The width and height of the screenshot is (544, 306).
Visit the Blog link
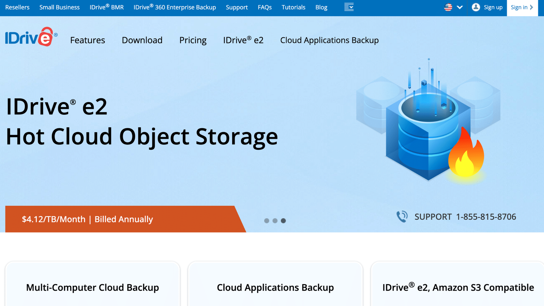pyautogui.click(x=321, y=8)
